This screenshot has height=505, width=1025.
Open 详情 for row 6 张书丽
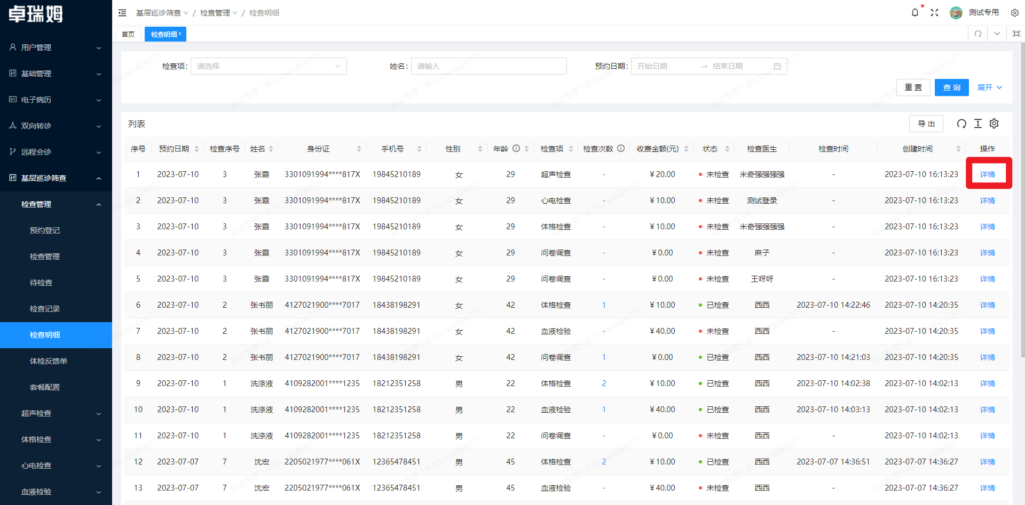(x=987, y=305)
